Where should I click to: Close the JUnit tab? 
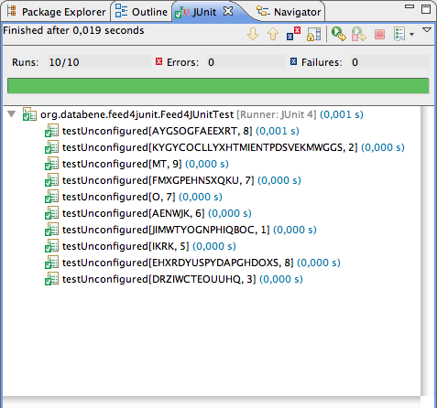(228, 12)
